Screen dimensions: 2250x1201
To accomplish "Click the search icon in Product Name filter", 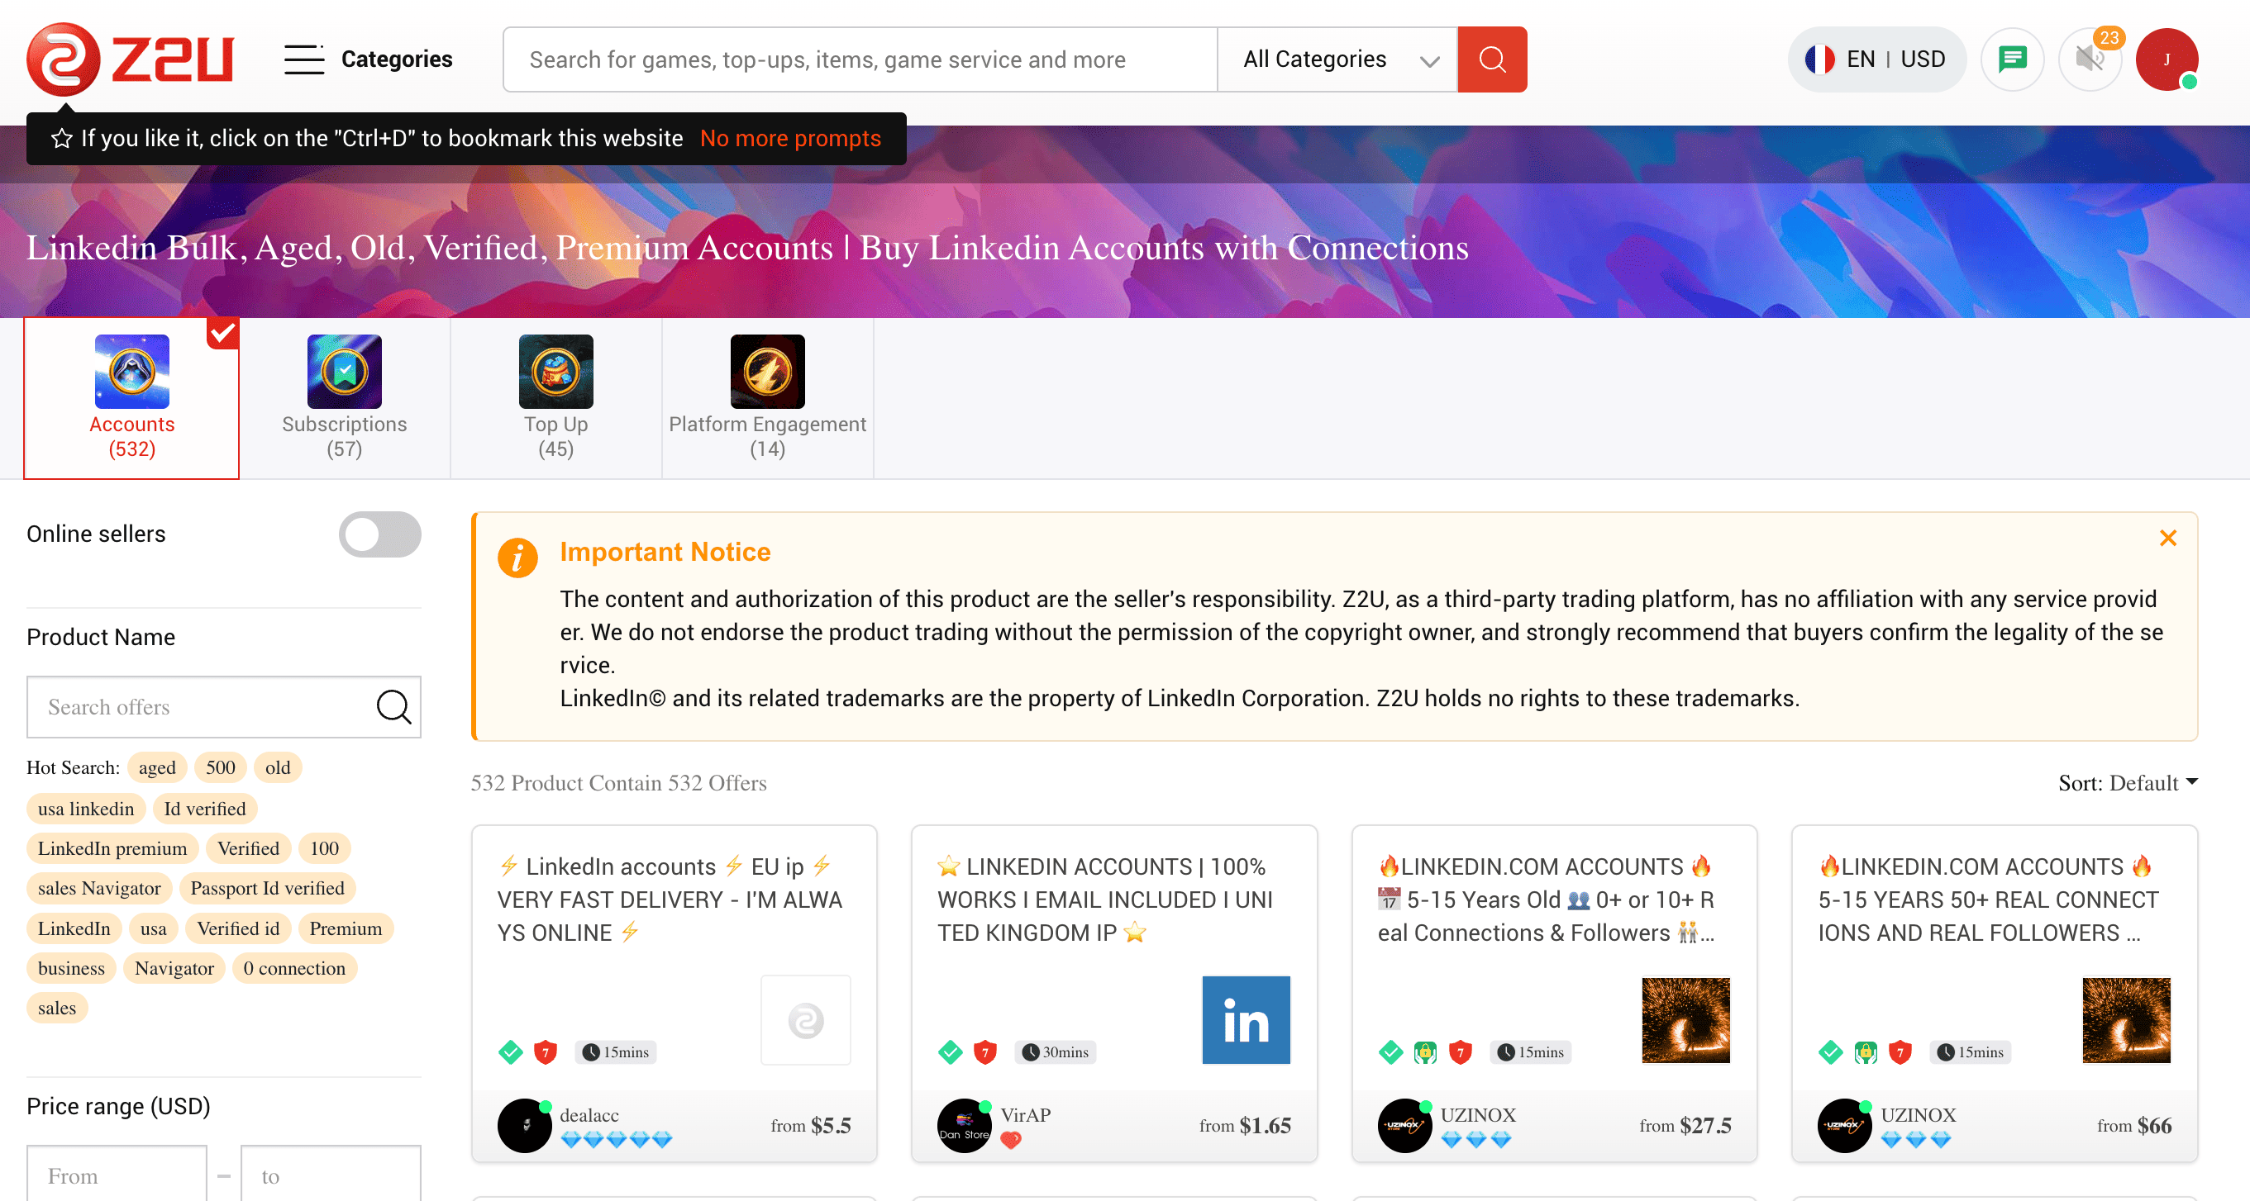I will (394, 707).
